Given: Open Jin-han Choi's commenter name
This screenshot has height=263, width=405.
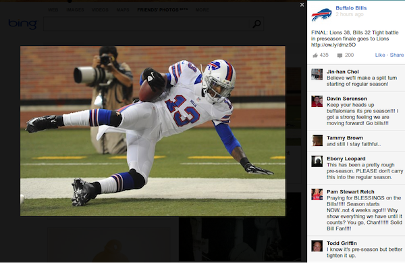Looking at the screenshot, I should 342,72.
